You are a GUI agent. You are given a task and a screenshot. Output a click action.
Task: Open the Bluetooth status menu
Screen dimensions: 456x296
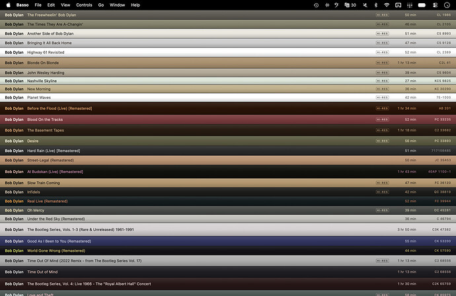[x=376, y=5]
